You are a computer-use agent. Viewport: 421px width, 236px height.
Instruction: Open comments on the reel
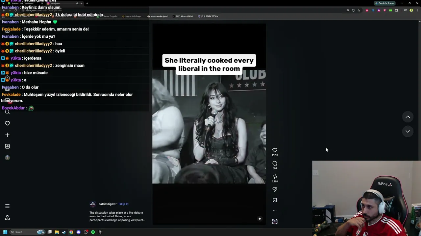[275, 163]
